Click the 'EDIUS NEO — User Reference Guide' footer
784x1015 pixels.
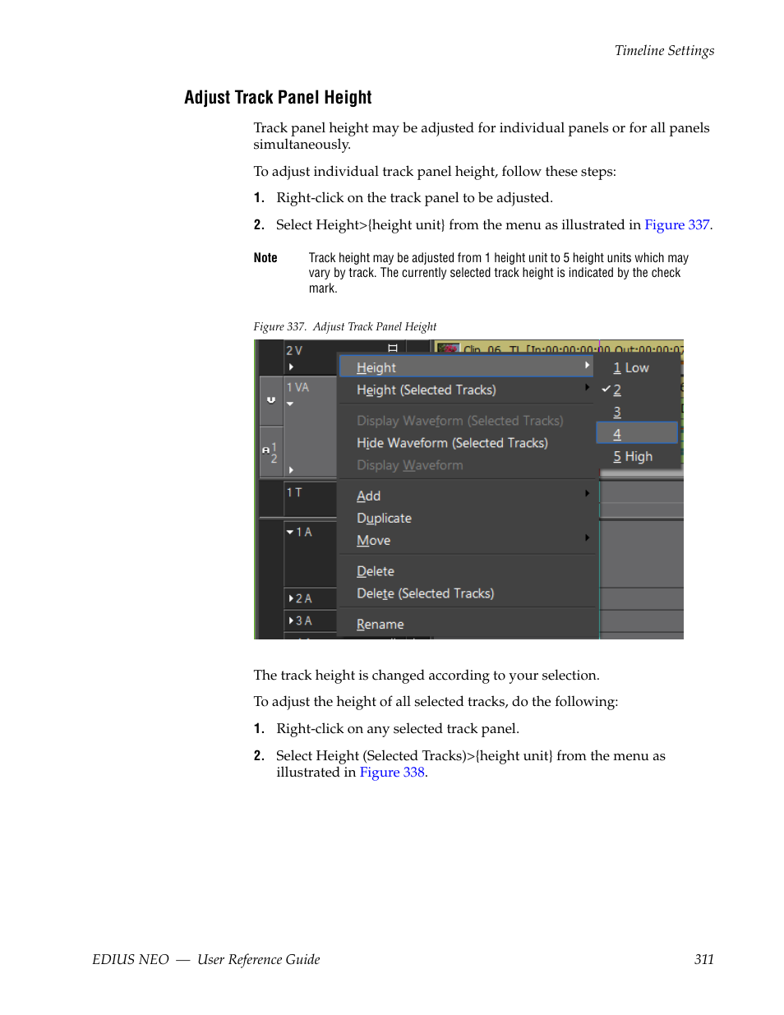pyautogui.click(x=206, y=960)
